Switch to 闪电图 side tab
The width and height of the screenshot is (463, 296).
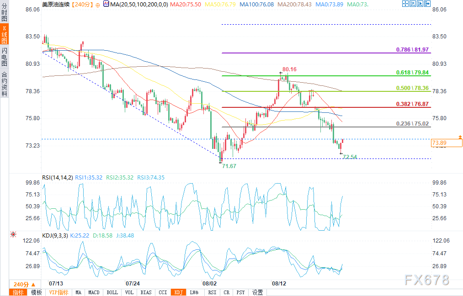tap(4, 57)
